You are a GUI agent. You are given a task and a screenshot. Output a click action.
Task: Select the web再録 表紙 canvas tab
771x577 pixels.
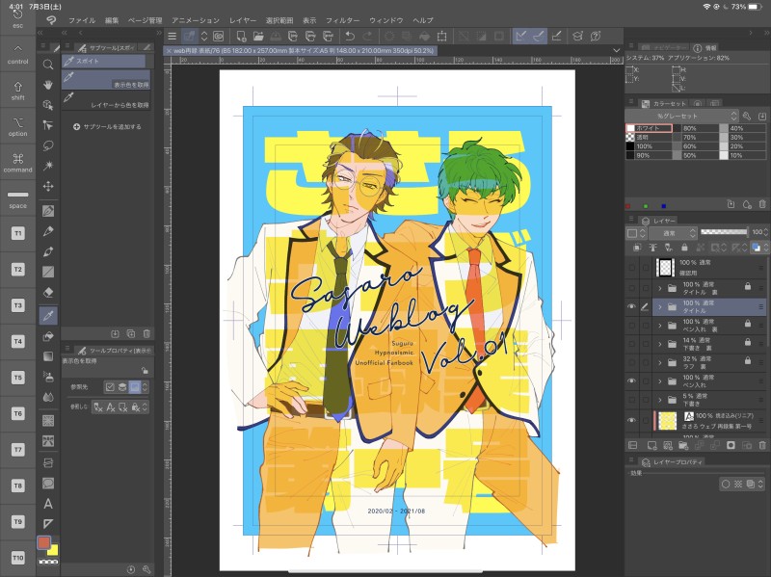pos(300,51)
